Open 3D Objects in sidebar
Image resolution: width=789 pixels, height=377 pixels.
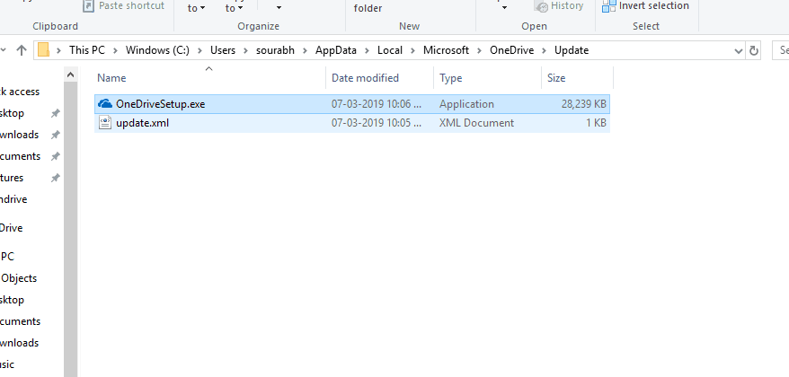point(19,278)
